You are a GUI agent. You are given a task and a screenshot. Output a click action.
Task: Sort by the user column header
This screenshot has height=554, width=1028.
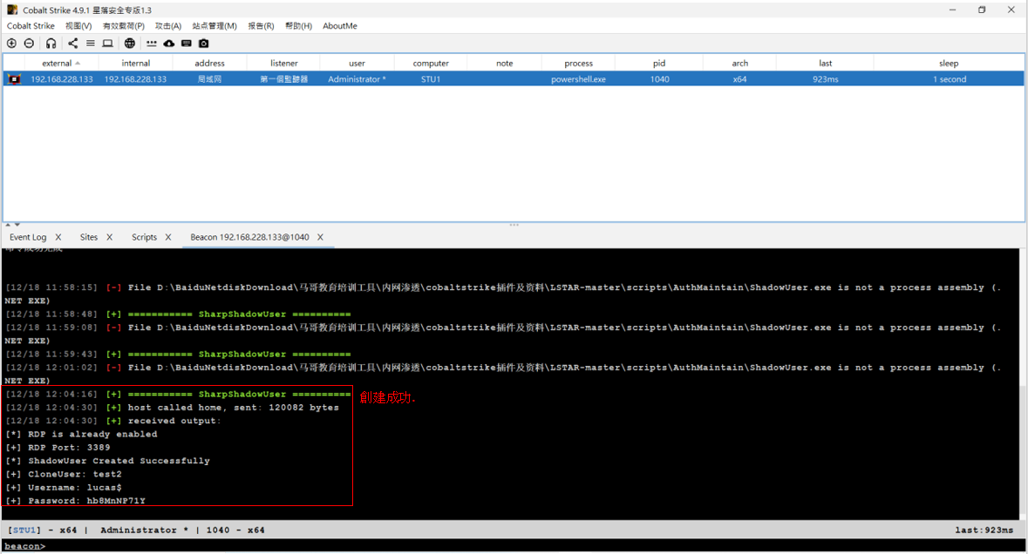click(x=357, y=63)
